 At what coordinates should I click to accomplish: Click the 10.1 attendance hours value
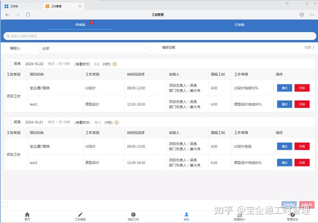point(97,122)
